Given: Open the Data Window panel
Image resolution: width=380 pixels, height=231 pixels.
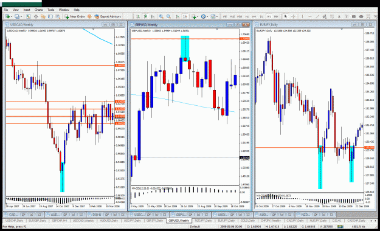Looking at the screenshot, I should (36, 16).
